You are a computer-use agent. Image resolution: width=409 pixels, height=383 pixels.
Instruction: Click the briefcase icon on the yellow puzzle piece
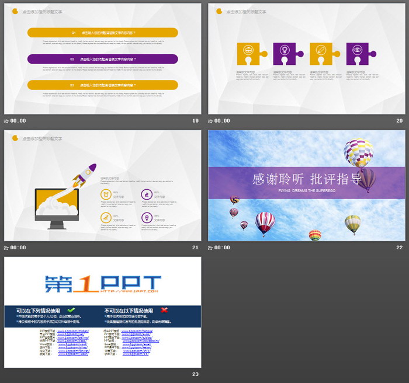tap(248, 50)
